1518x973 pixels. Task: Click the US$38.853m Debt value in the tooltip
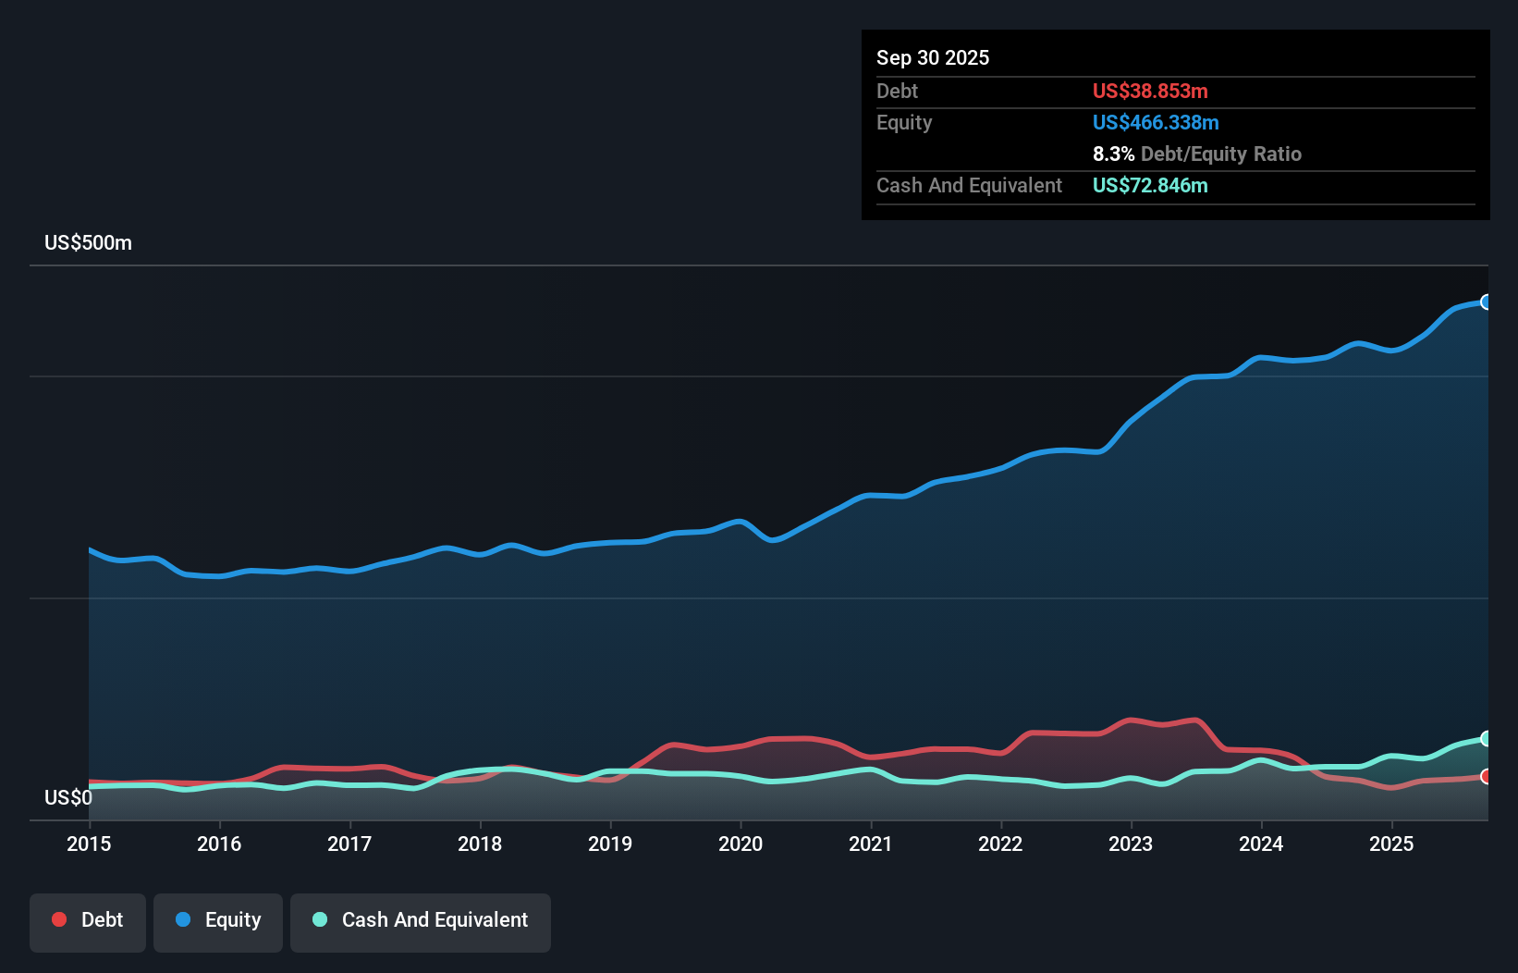[1150, 91]
